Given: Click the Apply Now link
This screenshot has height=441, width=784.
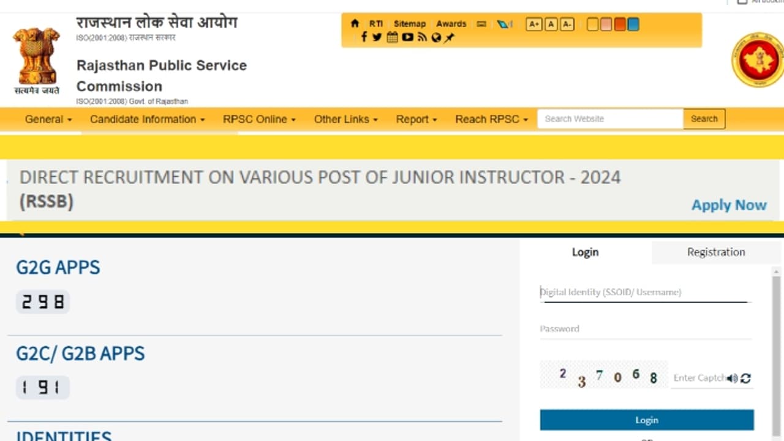Looking at the screenshot, I should 729,205.
